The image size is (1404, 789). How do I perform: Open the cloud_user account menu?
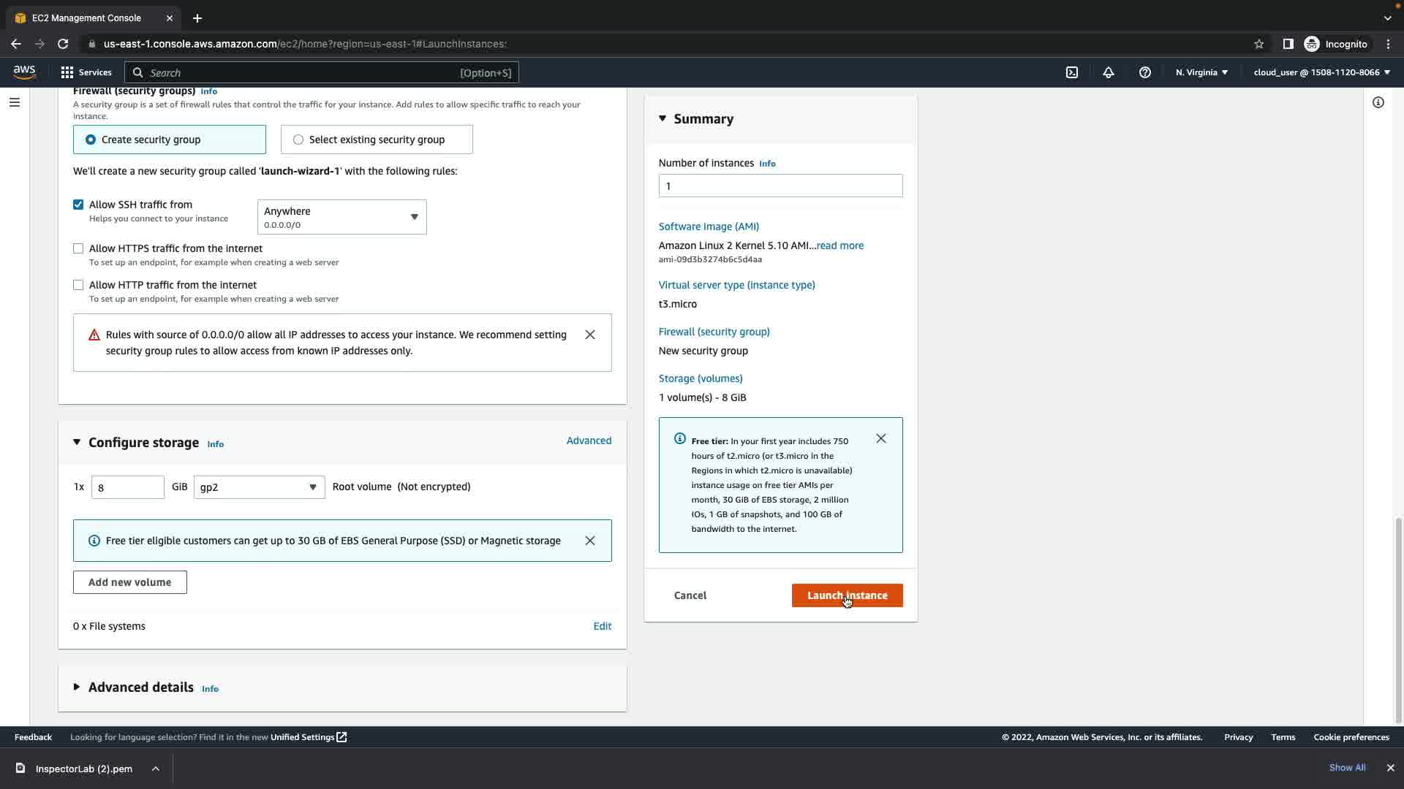(x=1321, y=72)
